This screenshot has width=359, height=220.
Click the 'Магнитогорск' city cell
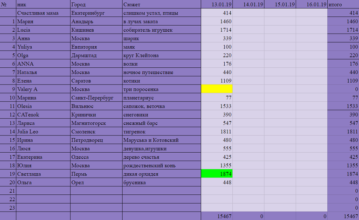coord(96,123)
